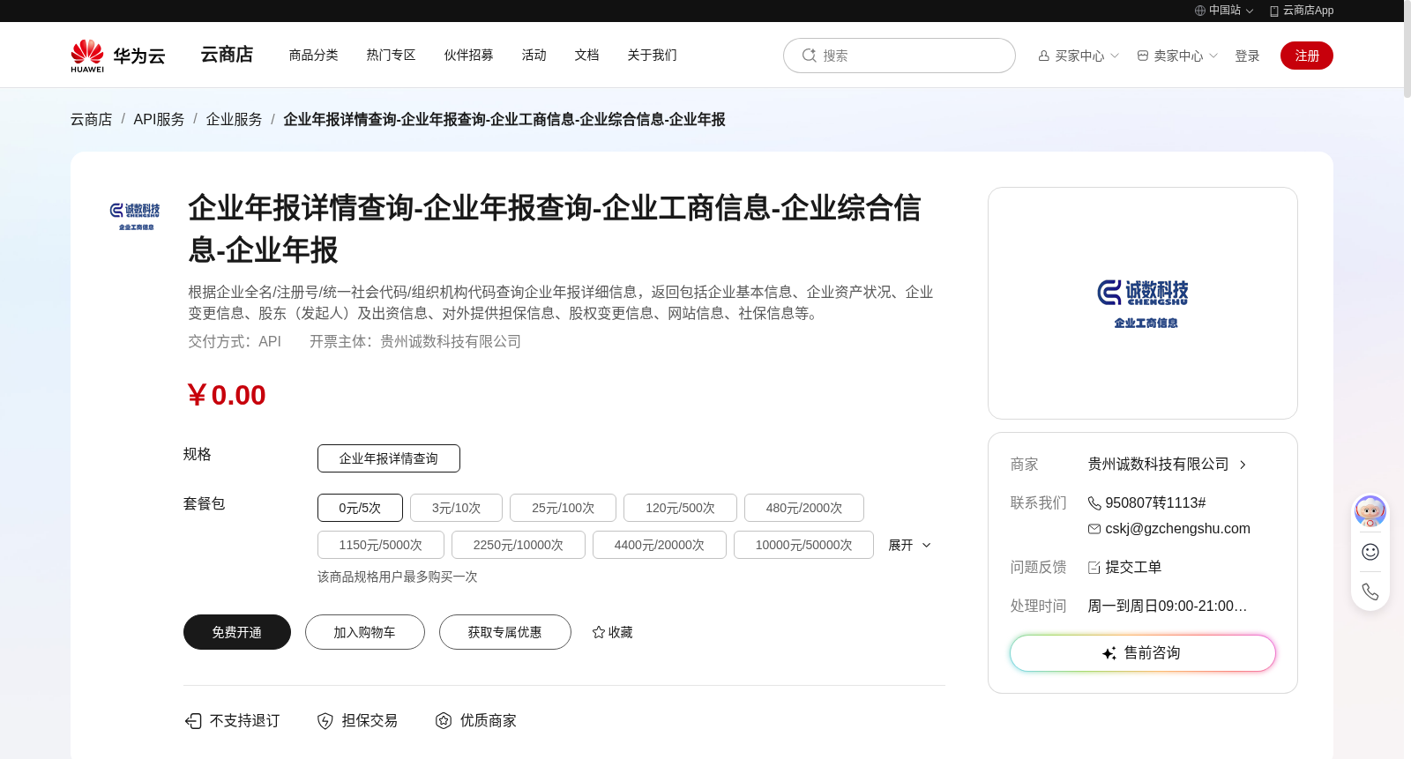The height and width of the screenshot is (759, 1411).
Task: Click the Huawei Cloud logo
Action: click(x=117, y=56)
